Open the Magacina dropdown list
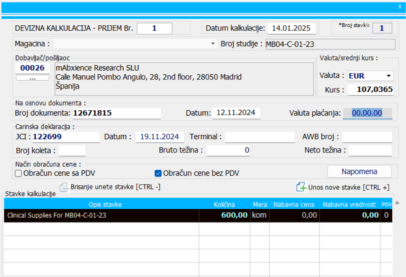406x277 pixels. tap(213, 44)
